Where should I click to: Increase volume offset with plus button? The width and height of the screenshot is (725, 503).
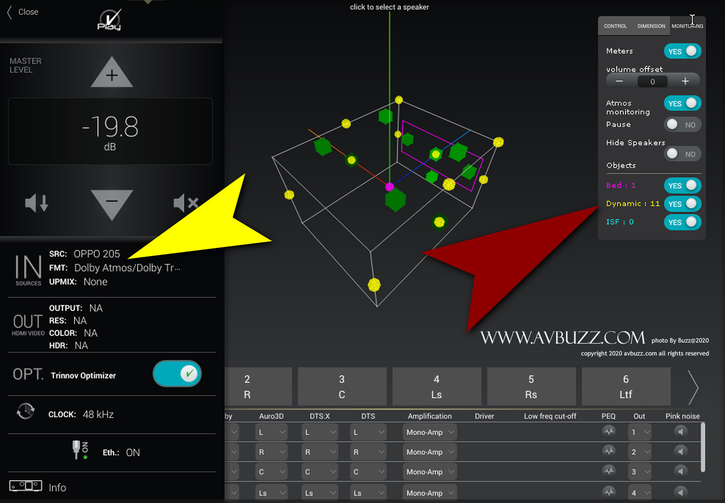click(685, 81)
